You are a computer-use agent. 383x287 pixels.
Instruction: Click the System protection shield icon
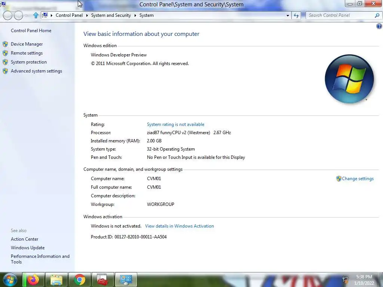(5, 62)
